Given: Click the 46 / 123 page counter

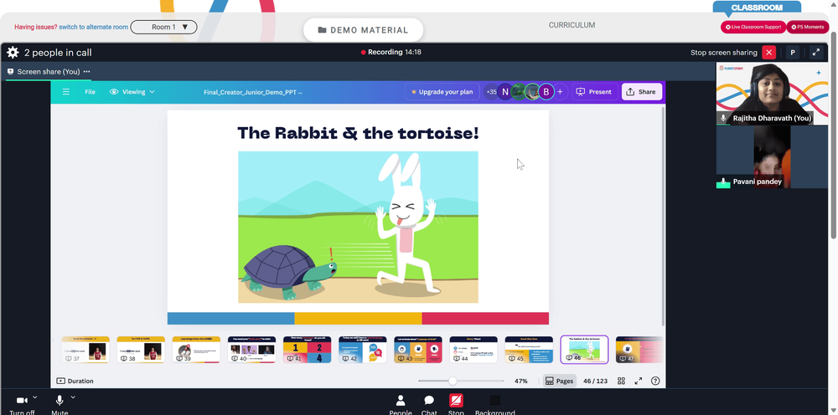Looking at the screenshot, I should [595, 381].
